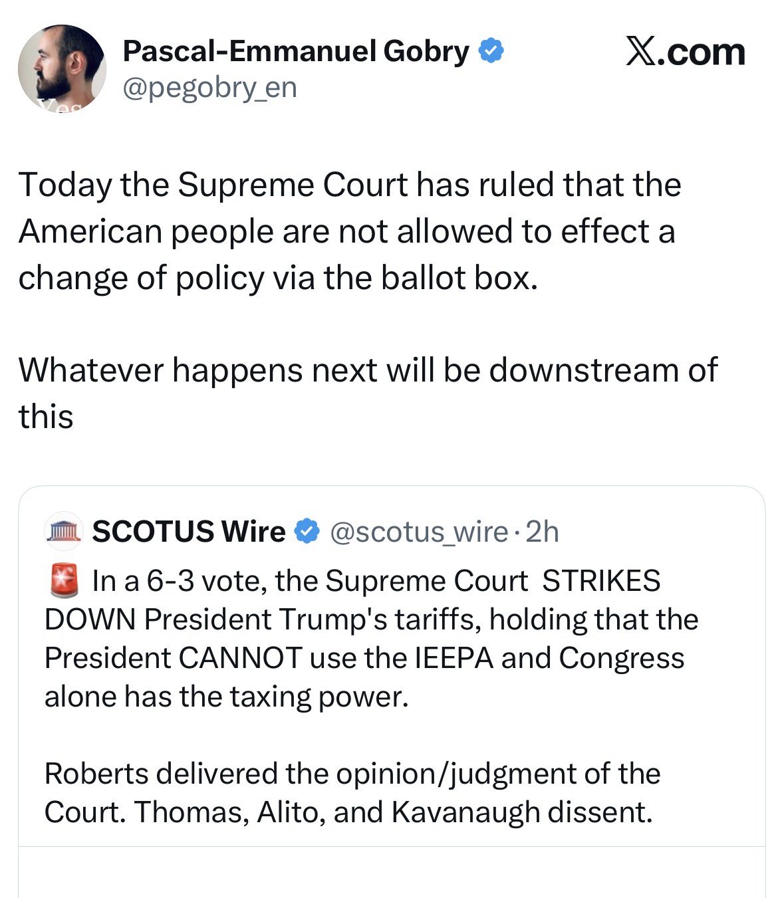This screenshot has height=898, width=784.
Task: Click the word "IEEPA" in quoted post
Action: pos(454,657)
